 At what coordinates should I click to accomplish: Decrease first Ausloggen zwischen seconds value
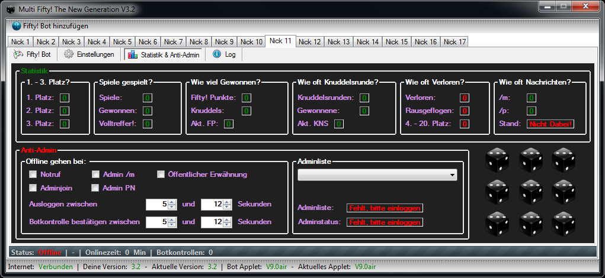pyautogui.click(x=172, y=207)
